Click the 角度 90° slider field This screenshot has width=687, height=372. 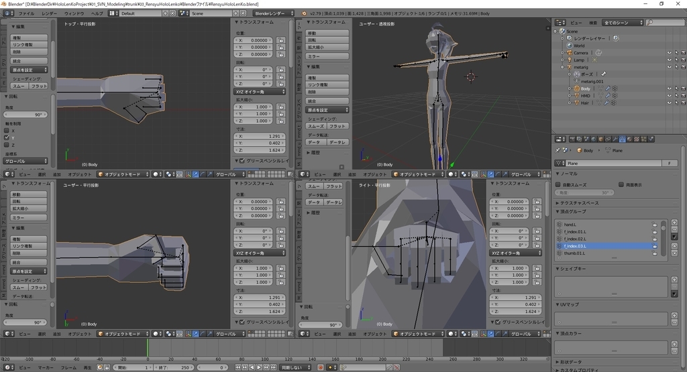pyautogui.click(x=25, y=115)
